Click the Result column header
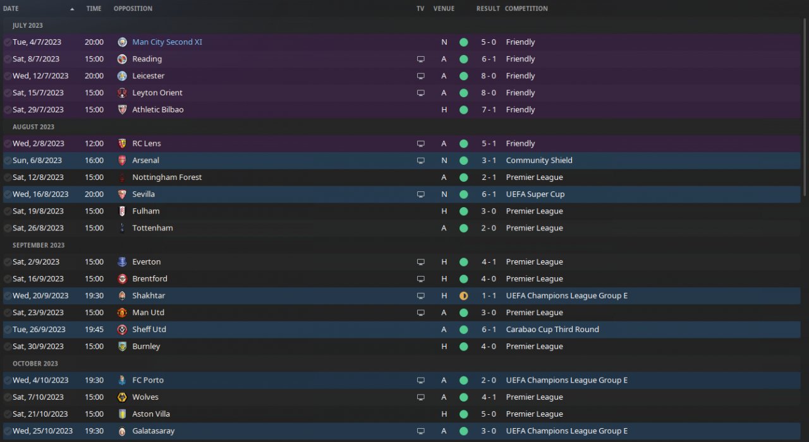The width and height of the screenshot is (809, 442). tap(487, 9)
